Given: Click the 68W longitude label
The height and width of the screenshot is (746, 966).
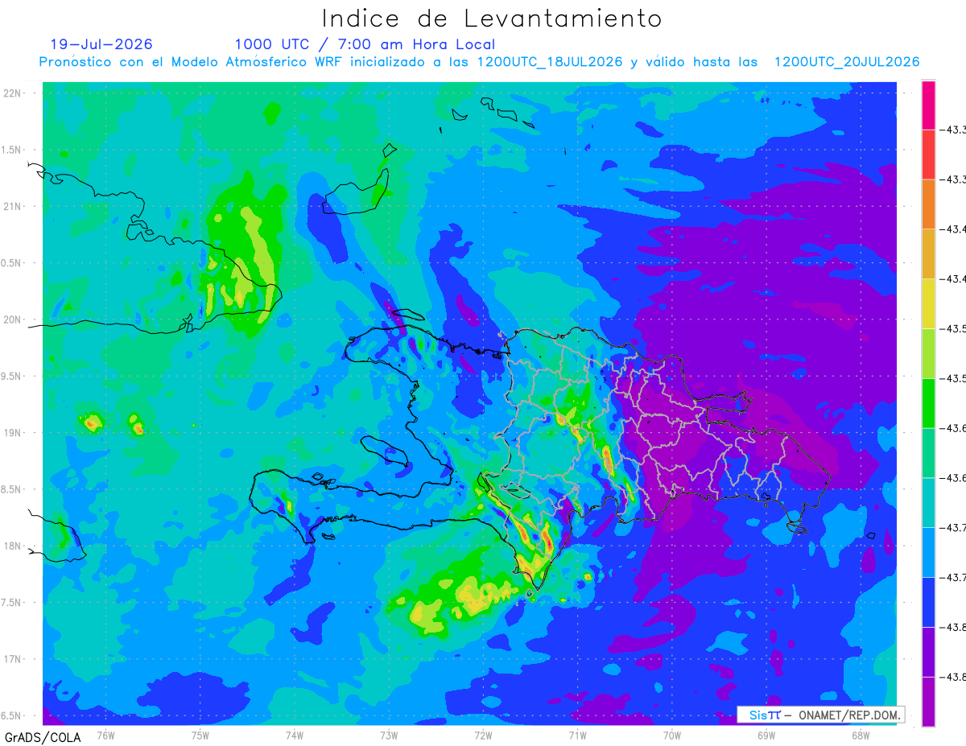Looking at the screenshot, I should pyautogui.click(x=860, y=735).
